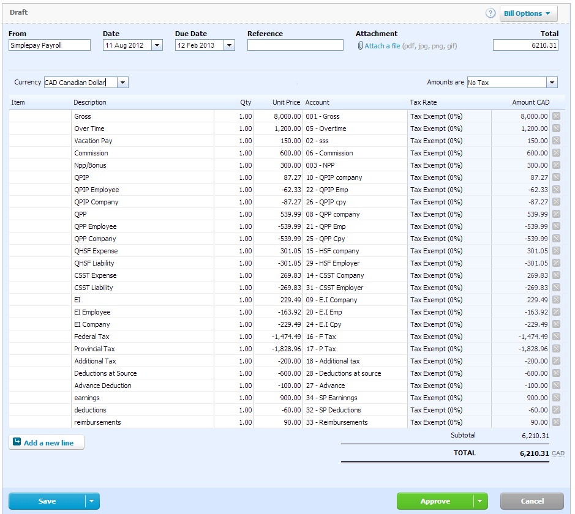Select the Gross description cell
The image size is (575, 514).
tap(143, 116)
